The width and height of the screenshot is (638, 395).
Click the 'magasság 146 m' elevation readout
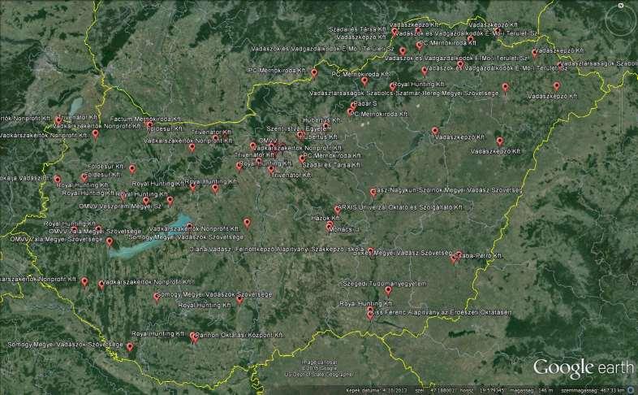[x=530, y=390]
